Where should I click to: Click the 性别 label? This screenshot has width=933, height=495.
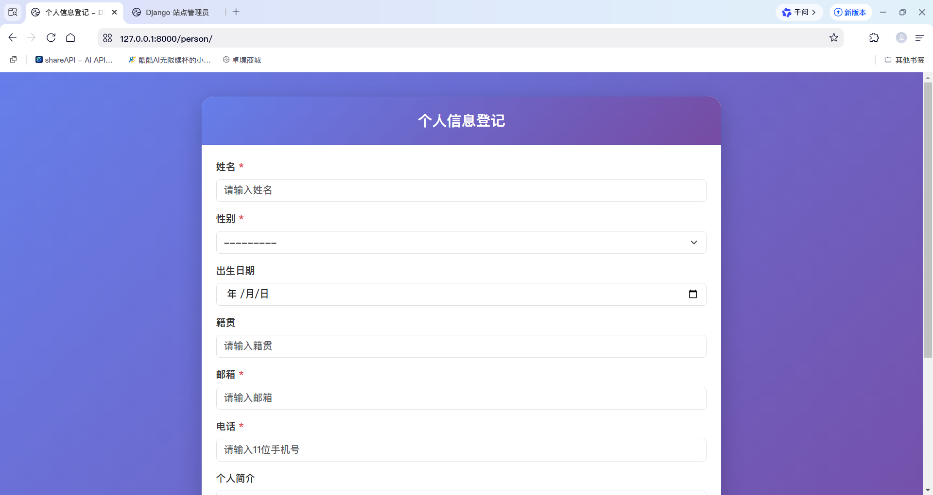tap(225, 218)
